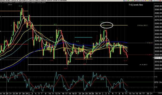This screenshot has height=95, width=162.
Task: Click the STO indicator value label
Action: coord(158,82)
